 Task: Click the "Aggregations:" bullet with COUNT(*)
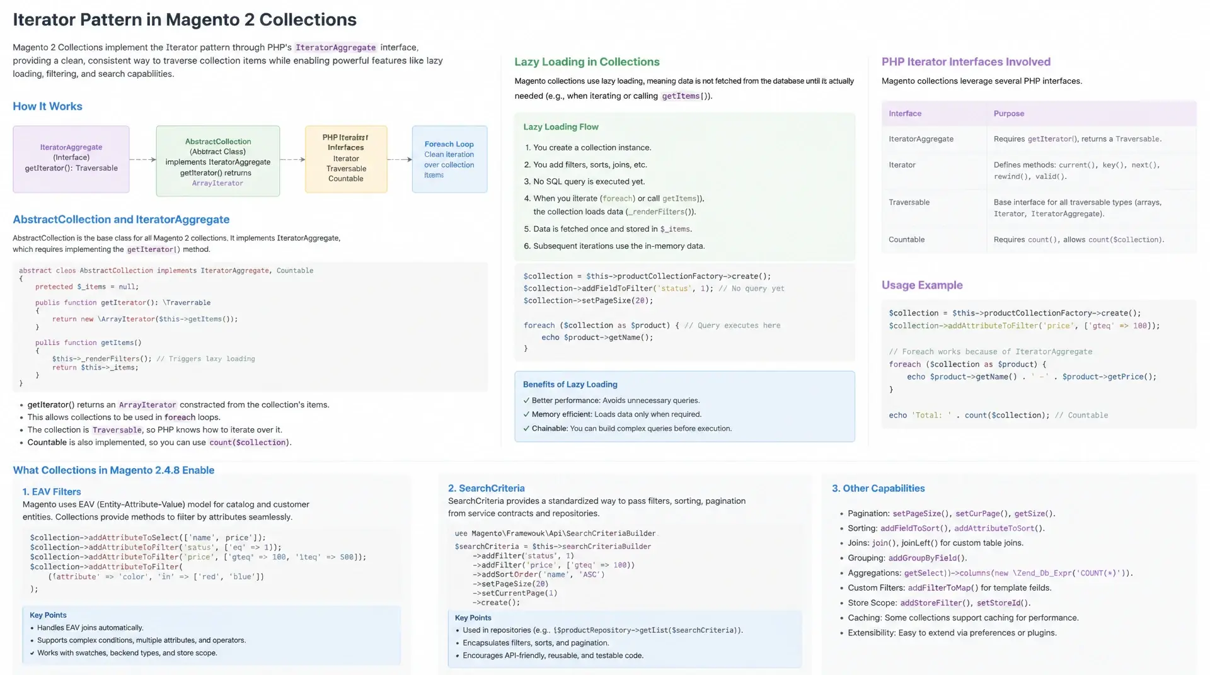pyautogui.click(x=990, y=573)
